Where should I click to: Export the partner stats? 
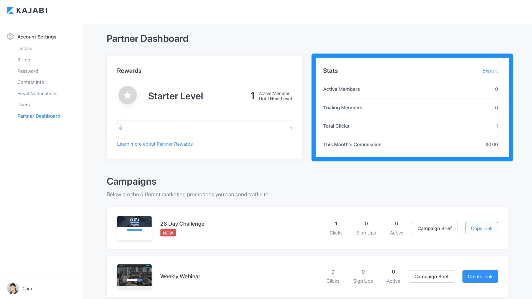coord(490,71)
